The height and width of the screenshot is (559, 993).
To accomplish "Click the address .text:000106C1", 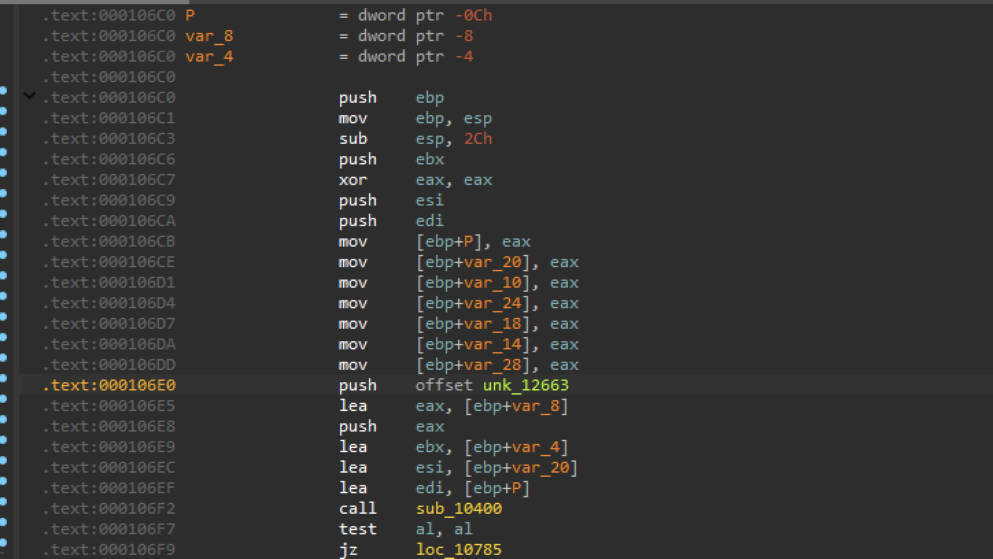I will pyautogui.click(x=109, y=118).
